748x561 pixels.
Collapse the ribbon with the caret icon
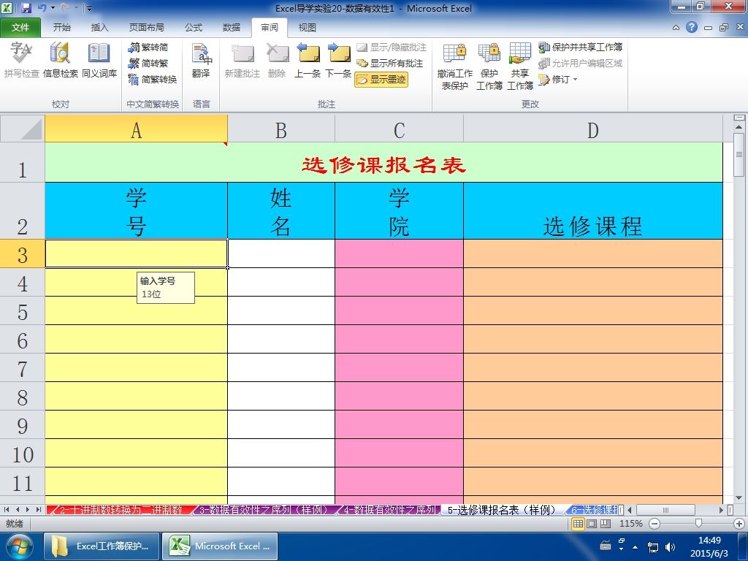(676, 28)
